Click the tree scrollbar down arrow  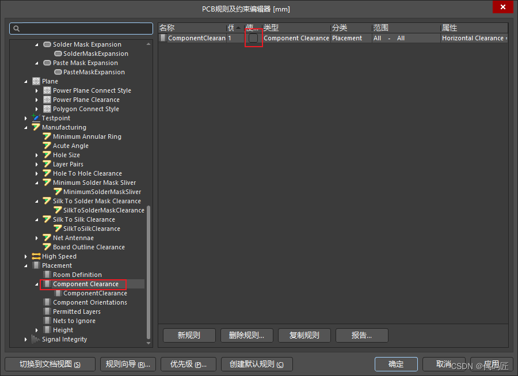click(x=148, y=343)
